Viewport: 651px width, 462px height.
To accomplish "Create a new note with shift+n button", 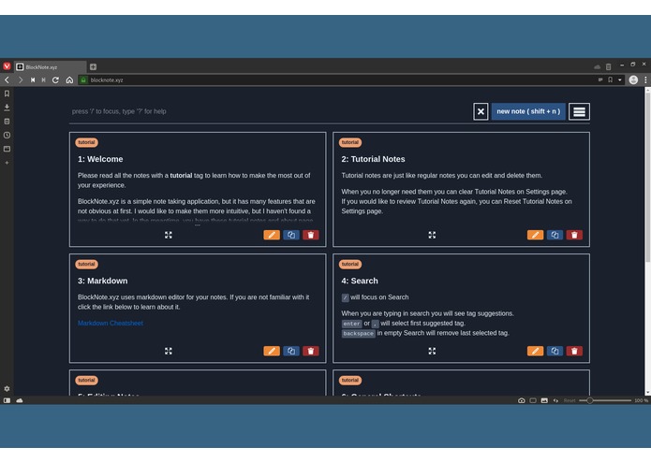I will click(x=528, y=111).
